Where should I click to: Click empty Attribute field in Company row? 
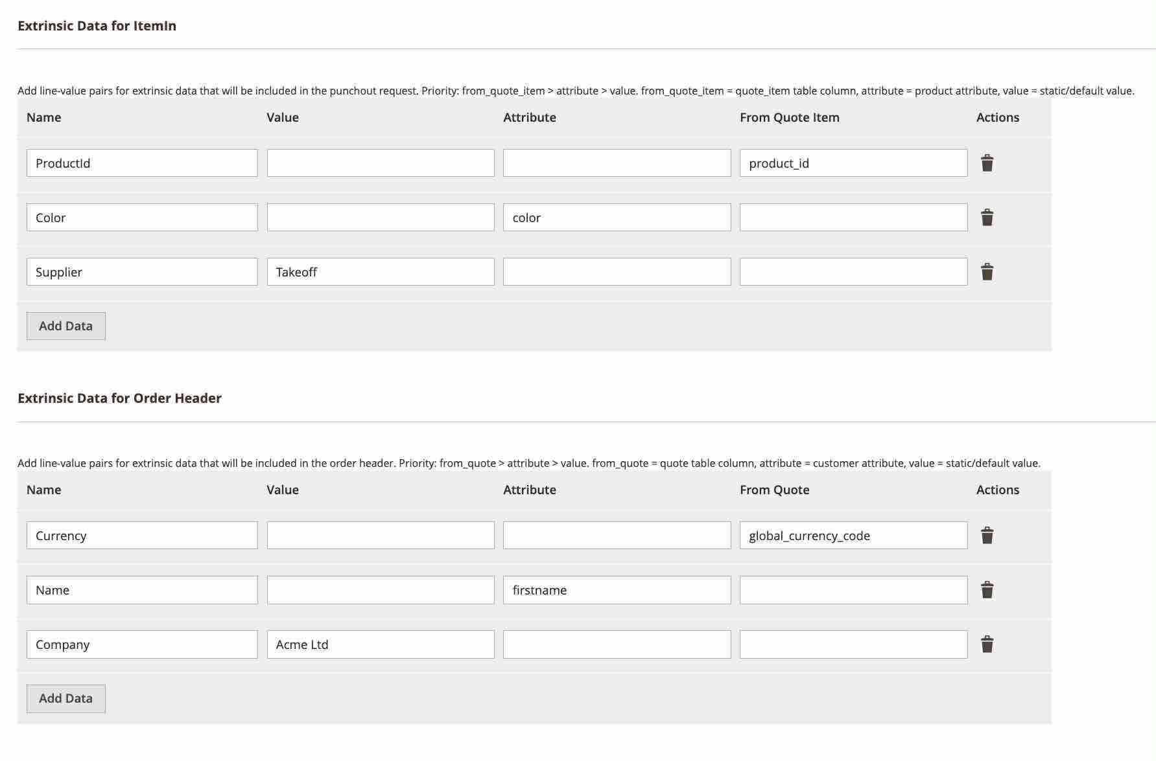click(x=617, y=644)
